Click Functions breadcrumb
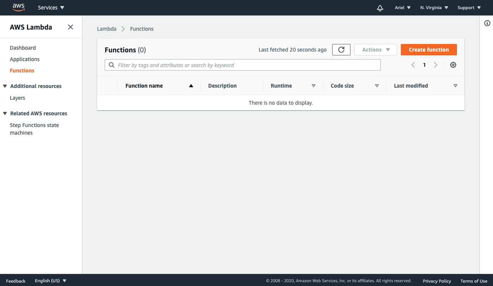Image resolution: width=493 pixels, height=286 pixels. [142, 29]
